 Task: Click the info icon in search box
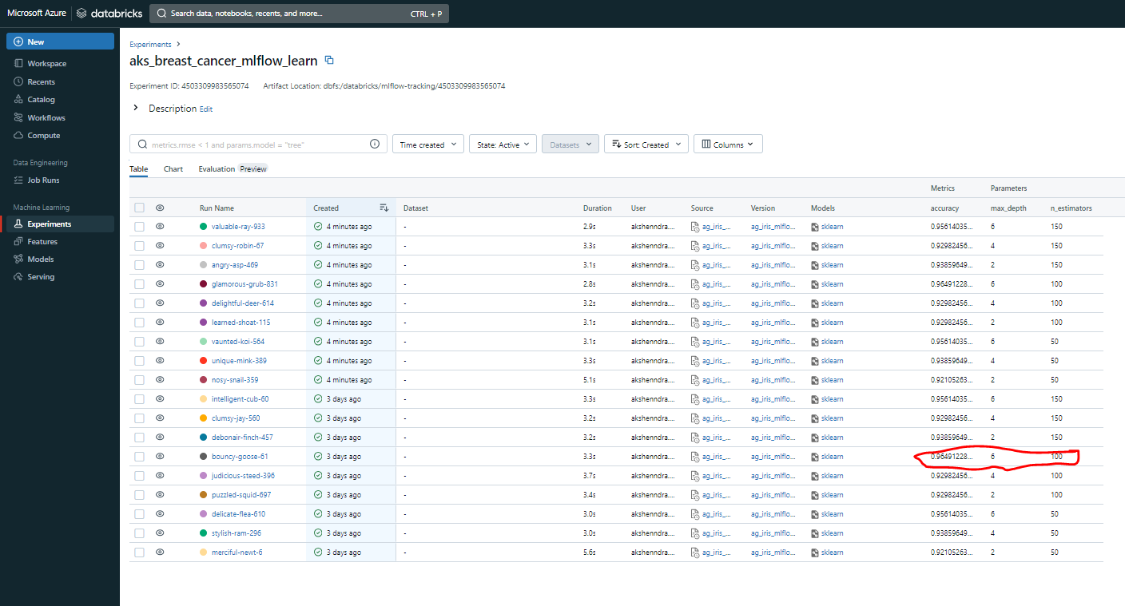375,145
